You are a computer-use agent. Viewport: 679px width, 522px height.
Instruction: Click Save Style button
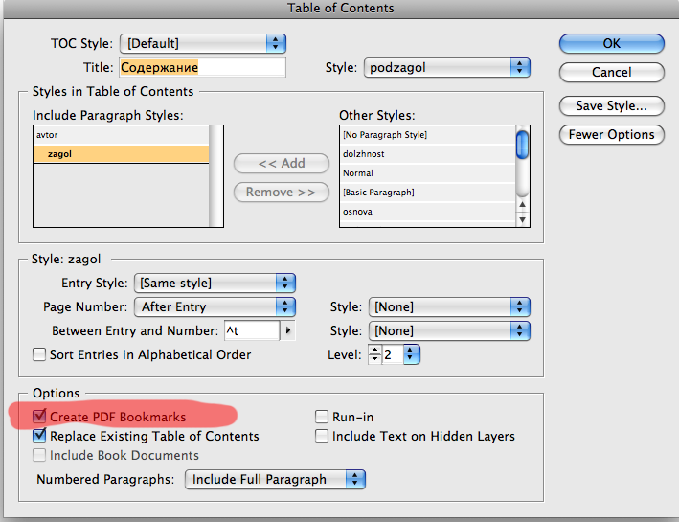tap(611, 105)
